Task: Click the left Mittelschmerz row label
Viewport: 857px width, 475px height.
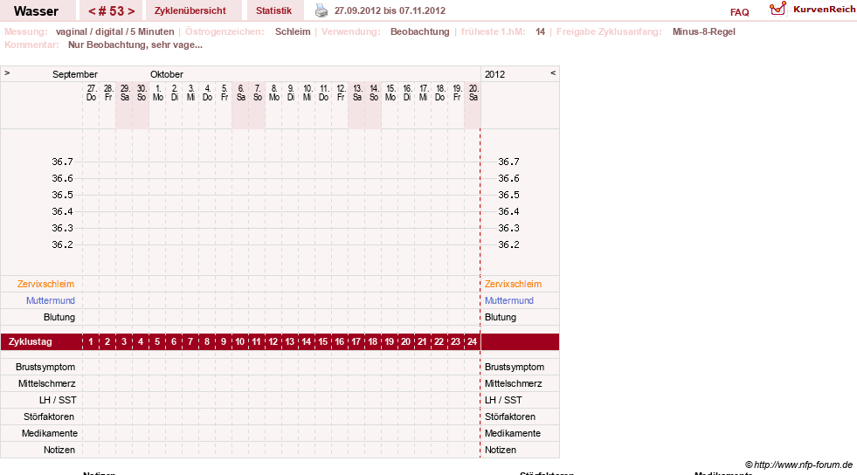Action: pyautogui.click(x=46, y=383)
